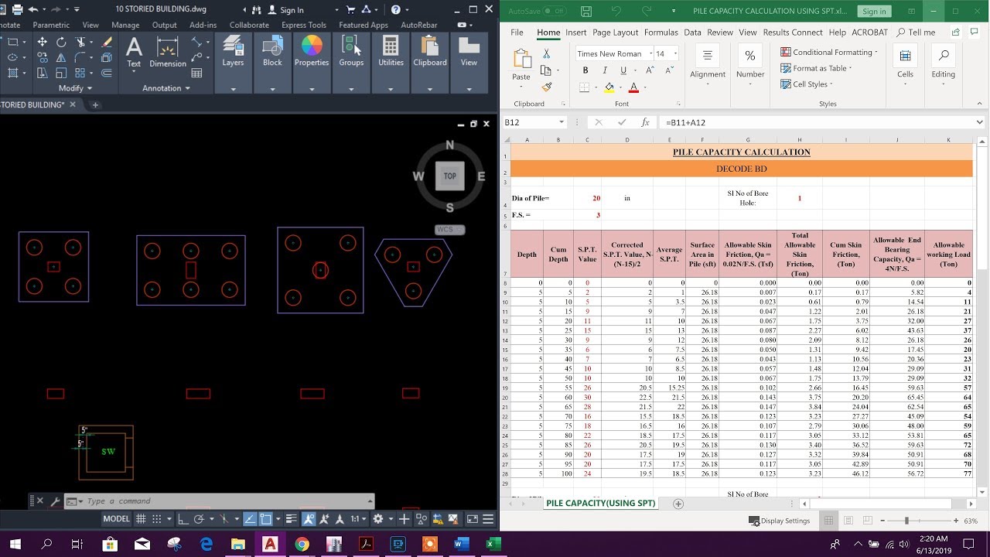Viewport: 990px width, 557px height.
Task: Click the Insert Function fx icon
Action: pyautogui.click(x=645, y=122)
